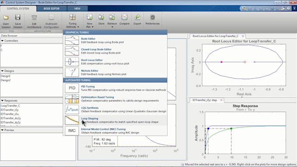Image resolution: width=297 pixels, height=167 pixels.
Task: Click the Optimization Based Tuning thumbnail icon
Action: click(x=72, y=99)
